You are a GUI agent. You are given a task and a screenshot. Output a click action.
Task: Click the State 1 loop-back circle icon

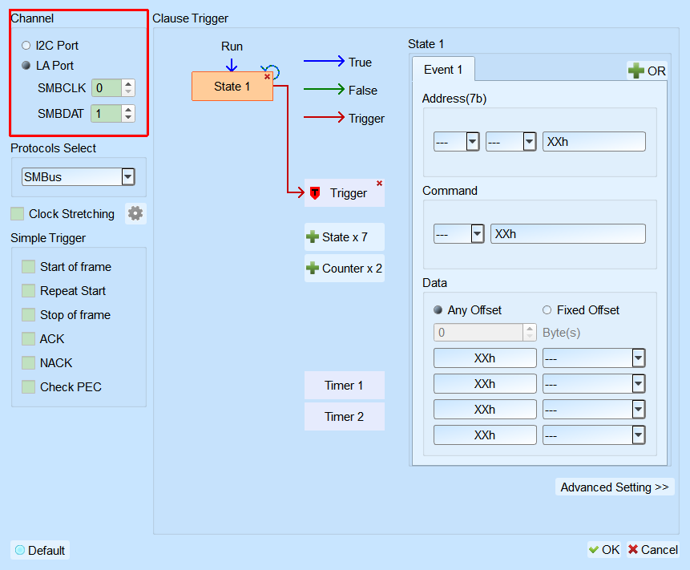[x=272, y=71]
